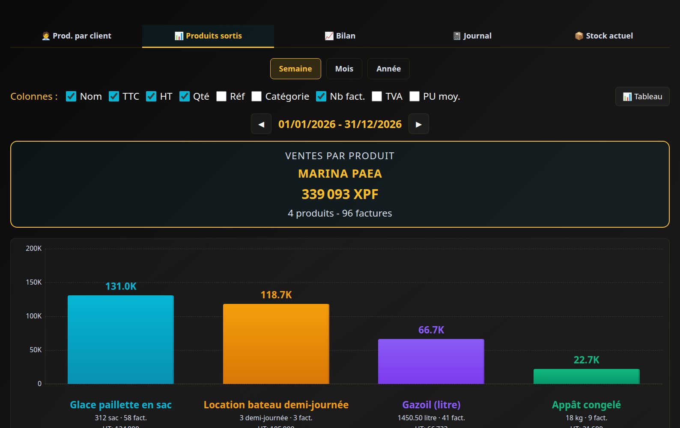
Task: Switch to the Produits sortis tab
Action: click(x=208, y=36)
